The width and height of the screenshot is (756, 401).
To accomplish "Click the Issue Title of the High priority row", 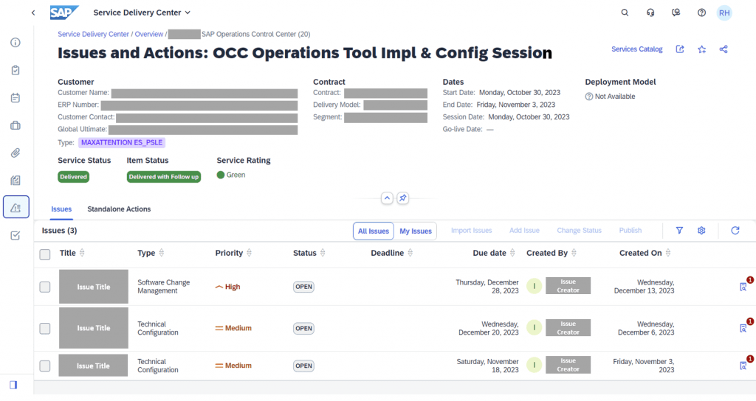I will coord(94,287).
